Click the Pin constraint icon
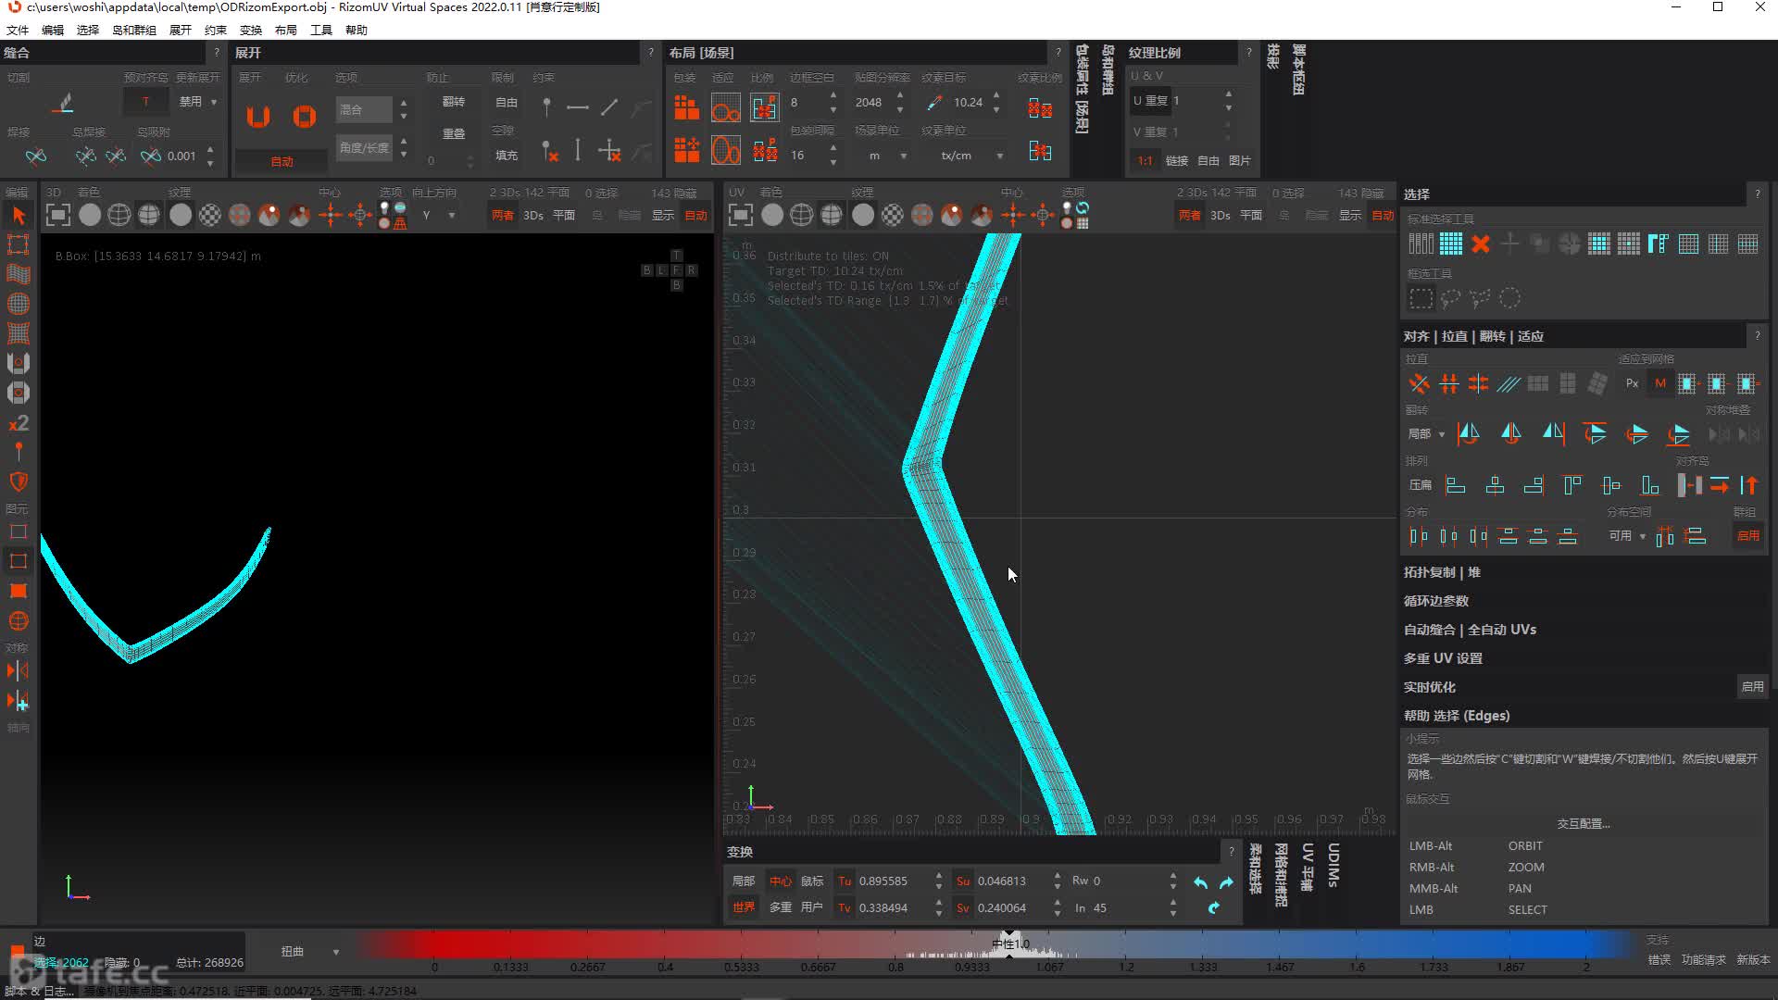1778x1000 pixels. coord(546,107)
